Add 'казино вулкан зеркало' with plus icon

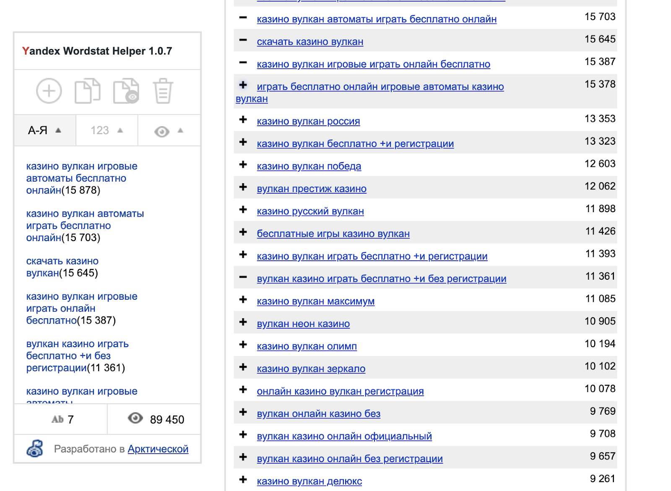coord(243,367)
